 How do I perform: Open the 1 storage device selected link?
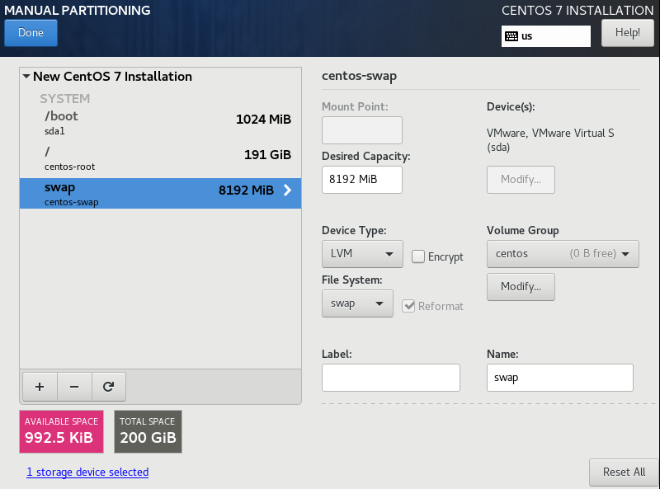pos(87,473)
